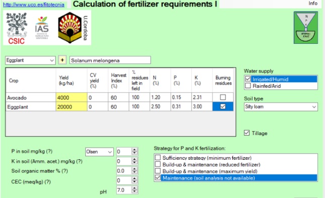This screenshot has width=325, height=198.
Task: Click the Soil organic matter % (?) label
Action: pos(39,171)
